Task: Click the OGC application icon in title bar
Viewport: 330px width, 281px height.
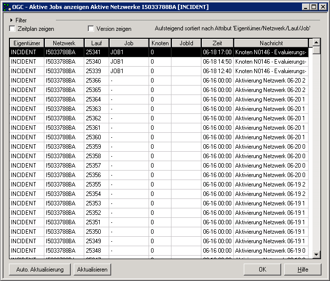Action: tap(6, 7)
